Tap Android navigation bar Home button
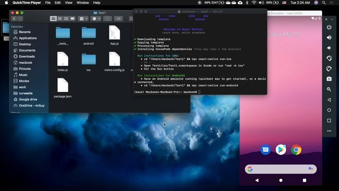Viewport: 339px width, 191px height. (x=281, y=180)
